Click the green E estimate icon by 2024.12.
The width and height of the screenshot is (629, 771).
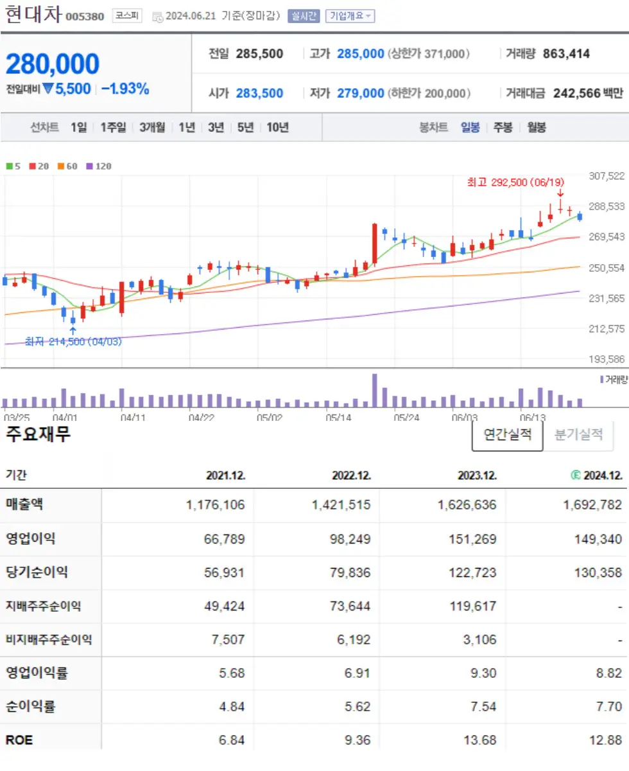576,475
